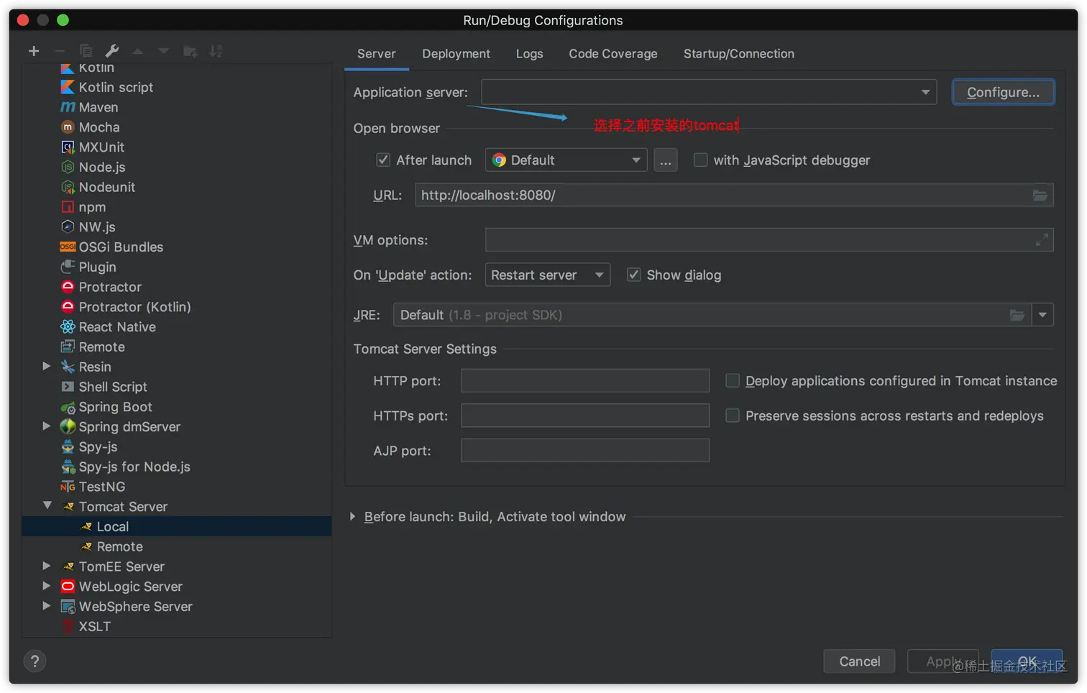Select the Remote item under Tomcat Server
Screen dimensions: 1087x693
177,546
